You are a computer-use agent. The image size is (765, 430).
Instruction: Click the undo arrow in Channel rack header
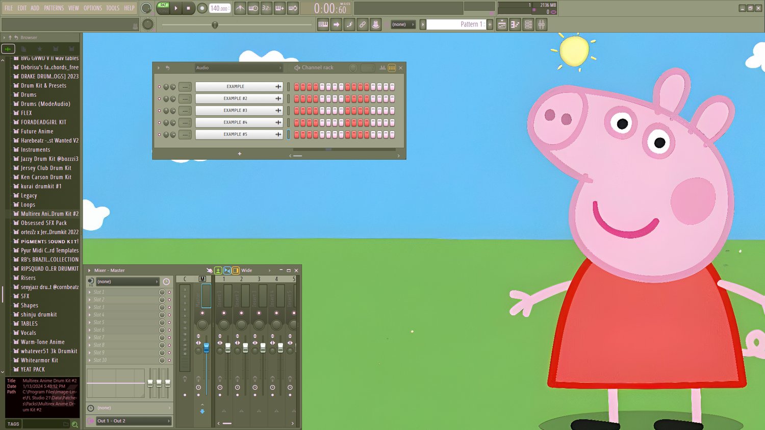pos(167,68)
